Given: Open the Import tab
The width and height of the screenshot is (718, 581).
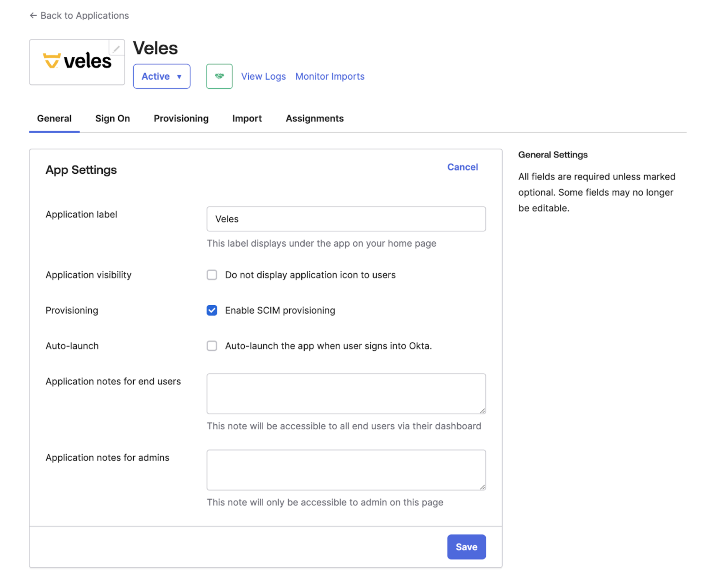Looking at the screenshot, I should point(247,118).
